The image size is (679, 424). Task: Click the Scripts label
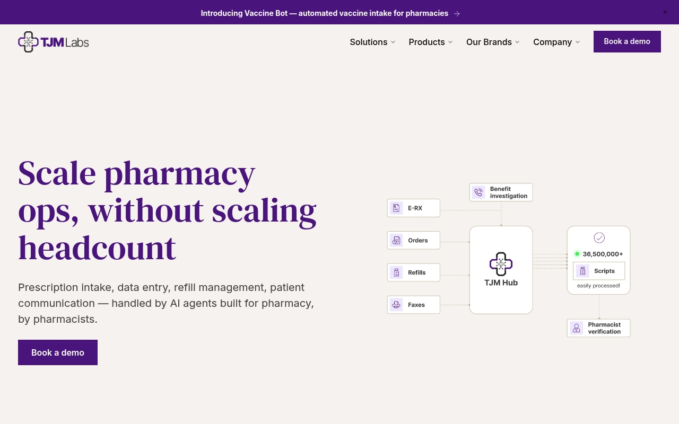click(604, 271)
